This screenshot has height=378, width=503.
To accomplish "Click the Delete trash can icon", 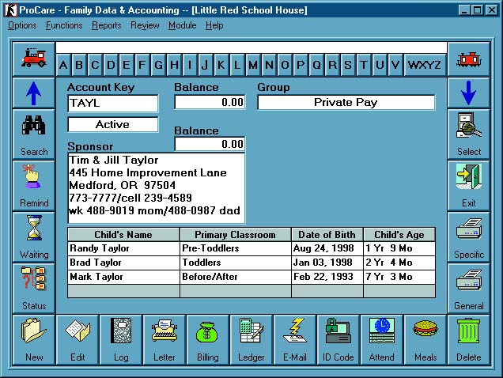I will (468, 338).
